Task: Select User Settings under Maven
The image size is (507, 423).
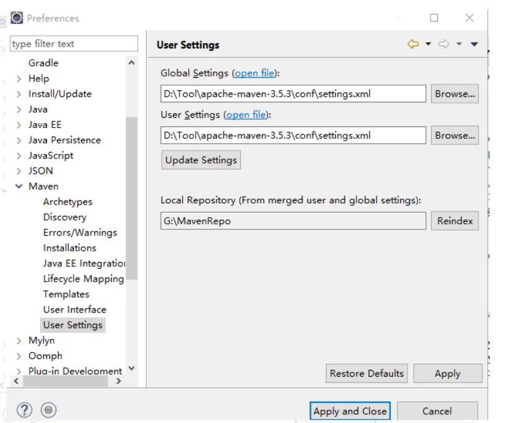Action: point(73,325)
